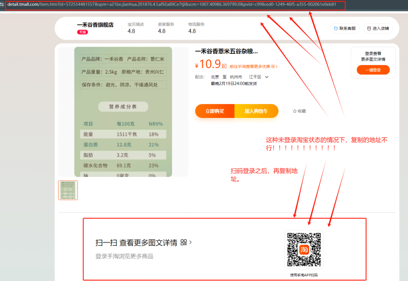Click 最晚2月19日24:00前发货 text
408x281 pixels.
pos(234,84)
